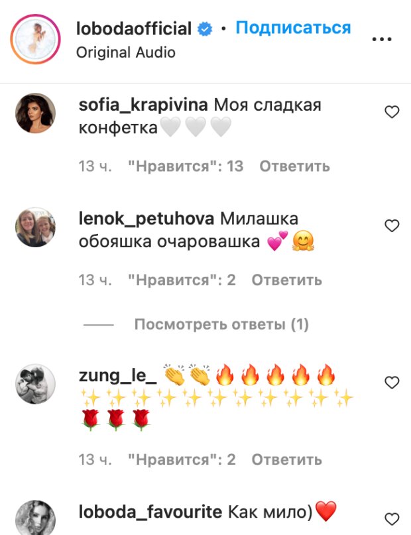Open lobodaofficial's story profile picture
Image resolution: width=411 pixels, height=535 pixels.
36,39
